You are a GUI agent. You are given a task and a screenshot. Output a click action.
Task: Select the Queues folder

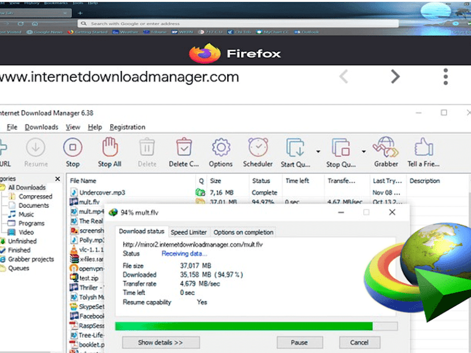point(18,268)
